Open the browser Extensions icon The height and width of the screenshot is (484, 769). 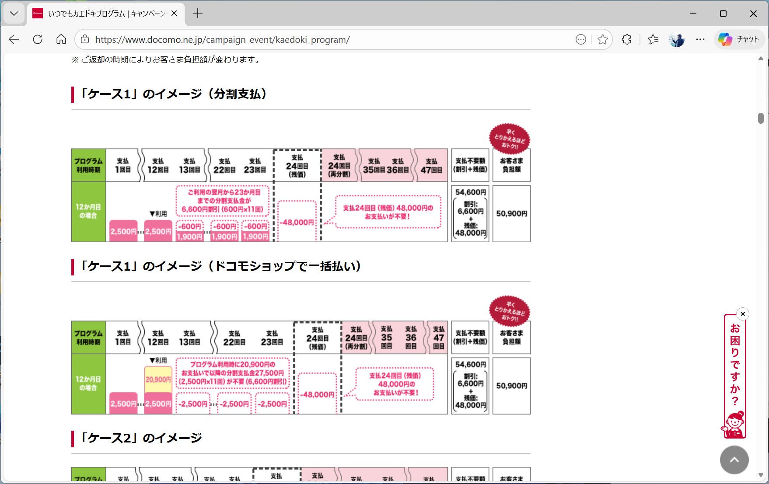tap(627, 39)
